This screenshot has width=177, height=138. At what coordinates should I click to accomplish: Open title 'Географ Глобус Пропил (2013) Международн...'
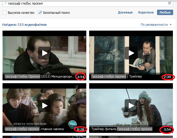[39, 77]
